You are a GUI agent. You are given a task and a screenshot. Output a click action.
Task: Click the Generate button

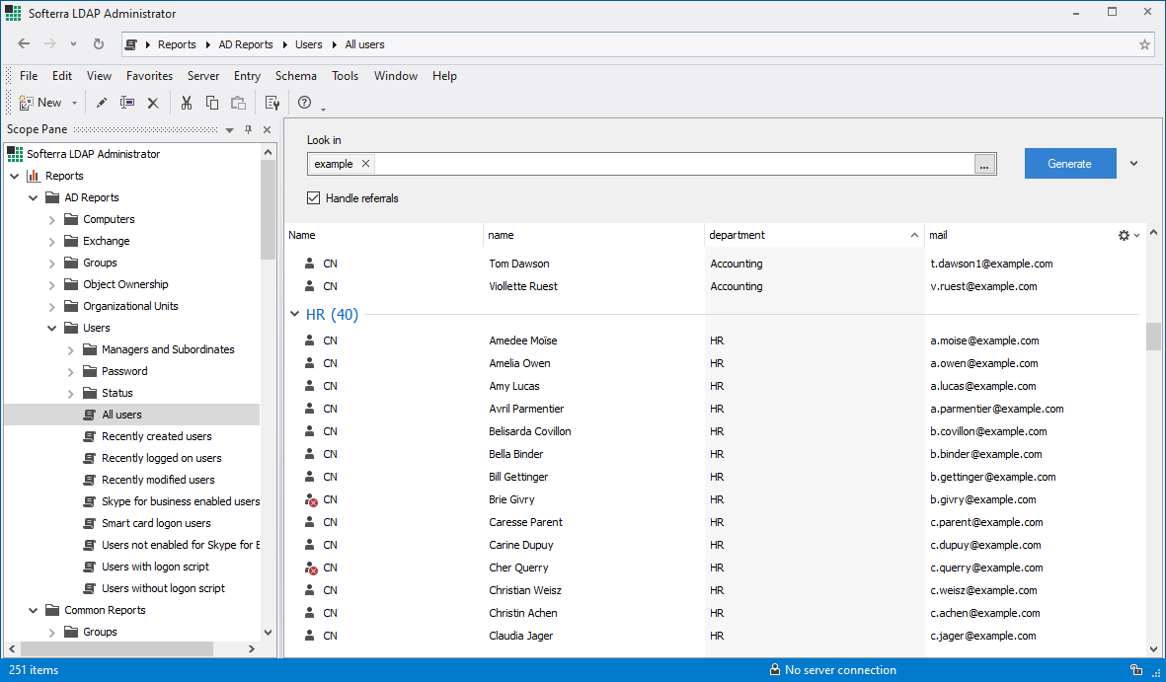pyautogui.click(x=1069, y=164)
